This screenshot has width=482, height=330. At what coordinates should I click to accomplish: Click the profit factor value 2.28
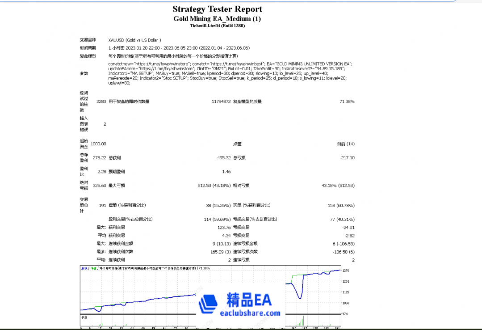coord(101,171)
